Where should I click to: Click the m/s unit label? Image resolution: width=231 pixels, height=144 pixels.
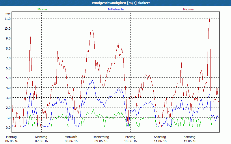pos(8,13)
